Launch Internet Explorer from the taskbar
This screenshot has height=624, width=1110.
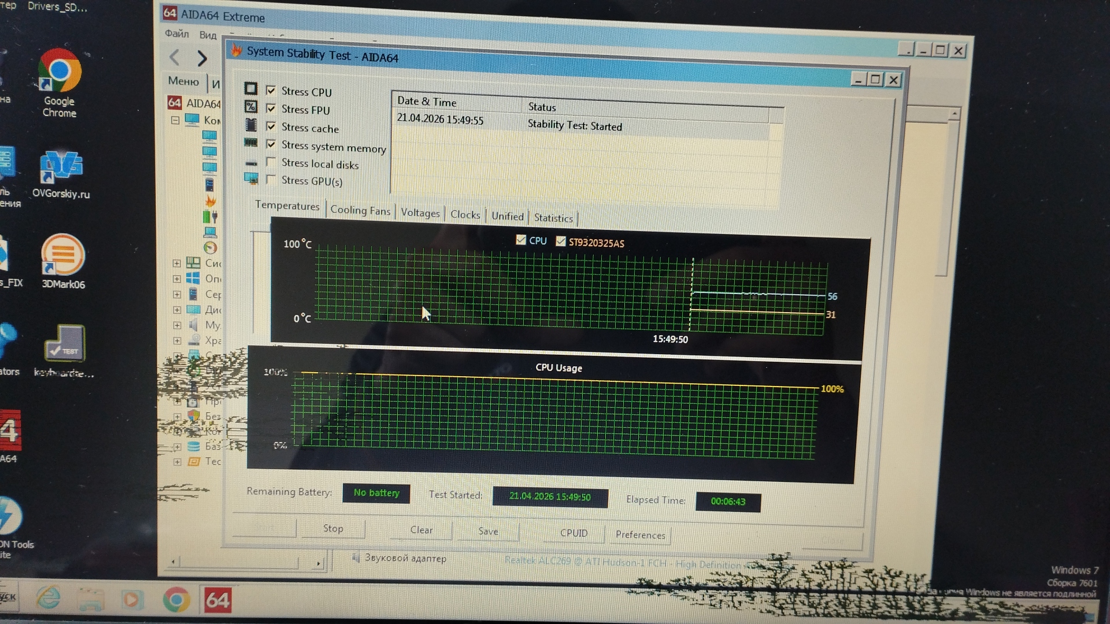(x=49, y=598)
